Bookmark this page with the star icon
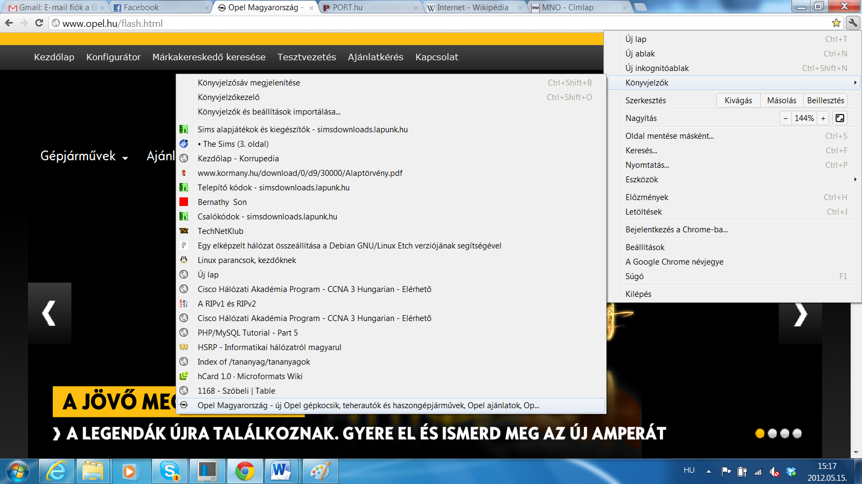The height and width of the screenshot is (484, 862). click(836, 23)
